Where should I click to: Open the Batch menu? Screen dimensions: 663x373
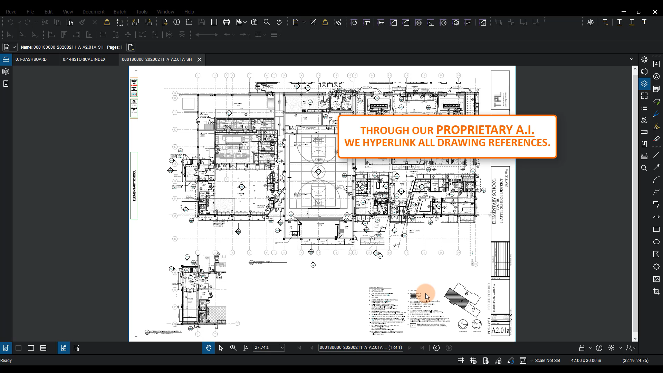tap(120, 12)
